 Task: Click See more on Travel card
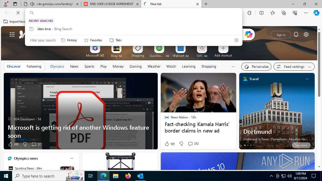click(301, 145)
